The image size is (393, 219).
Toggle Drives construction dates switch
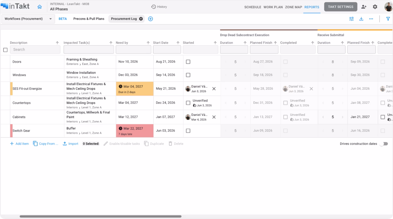click(x=384, y=144)
